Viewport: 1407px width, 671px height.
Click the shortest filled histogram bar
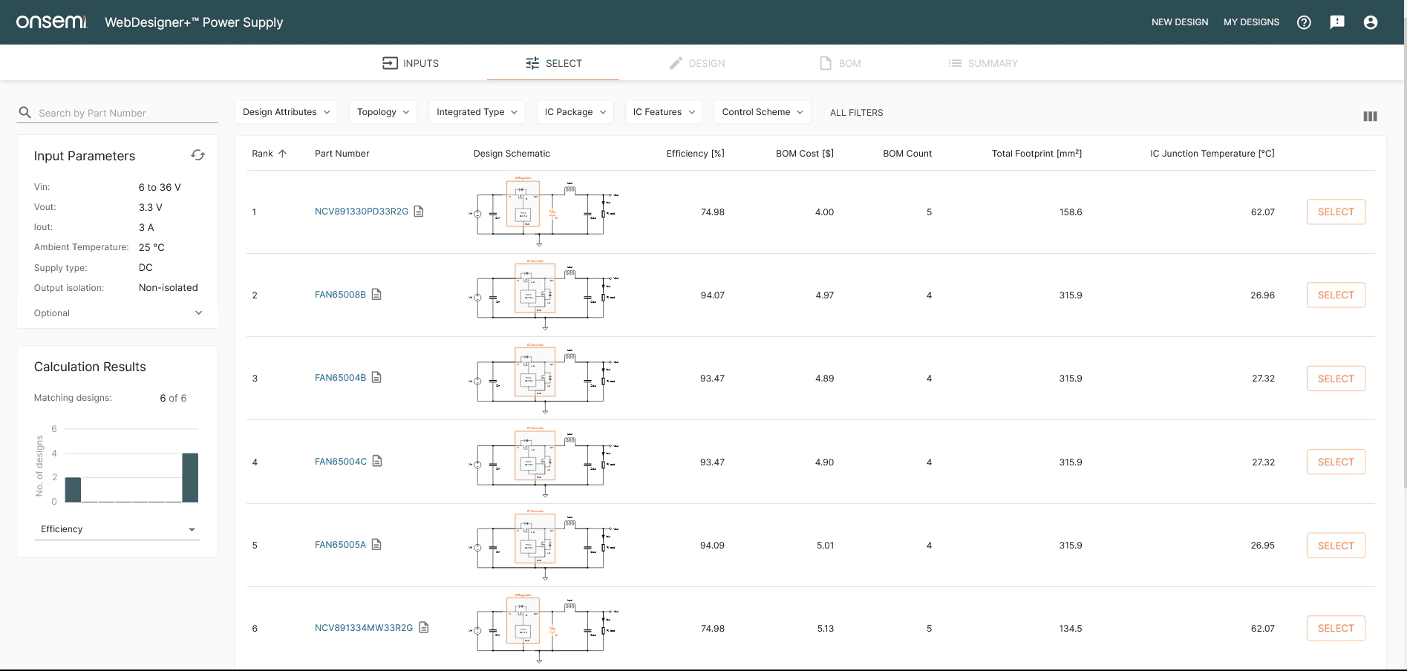(x=73, y=490)
